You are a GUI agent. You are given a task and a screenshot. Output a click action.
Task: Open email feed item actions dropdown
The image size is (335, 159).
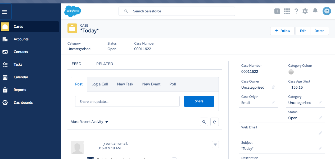[x=215, y=144]
